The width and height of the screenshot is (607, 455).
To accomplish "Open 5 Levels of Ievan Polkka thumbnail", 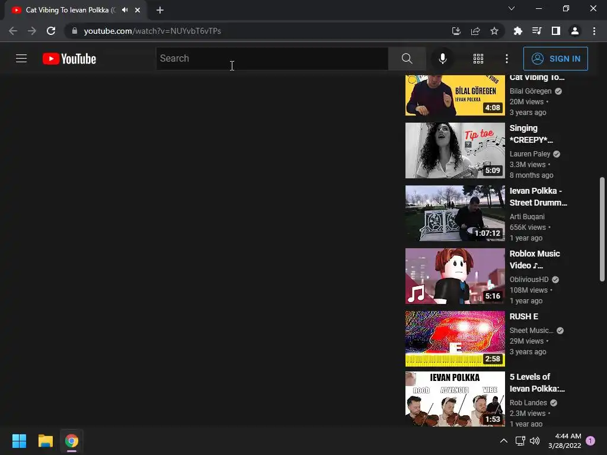I will (455, 399).
